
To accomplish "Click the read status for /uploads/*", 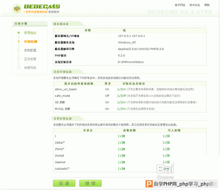I will pyautogui.click(x=121, y=168).
